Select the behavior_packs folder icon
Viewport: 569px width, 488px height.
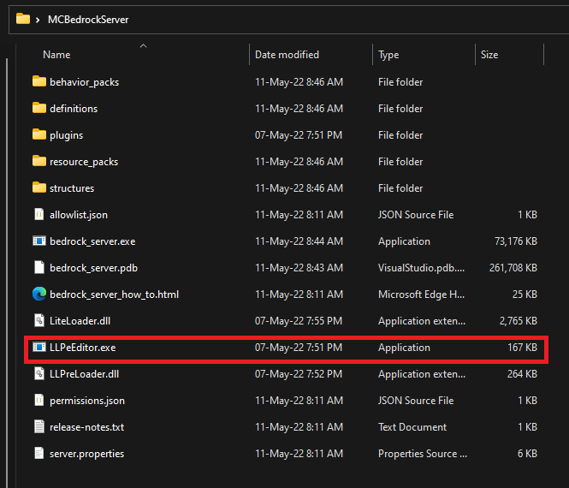click(x=39, y=81)
